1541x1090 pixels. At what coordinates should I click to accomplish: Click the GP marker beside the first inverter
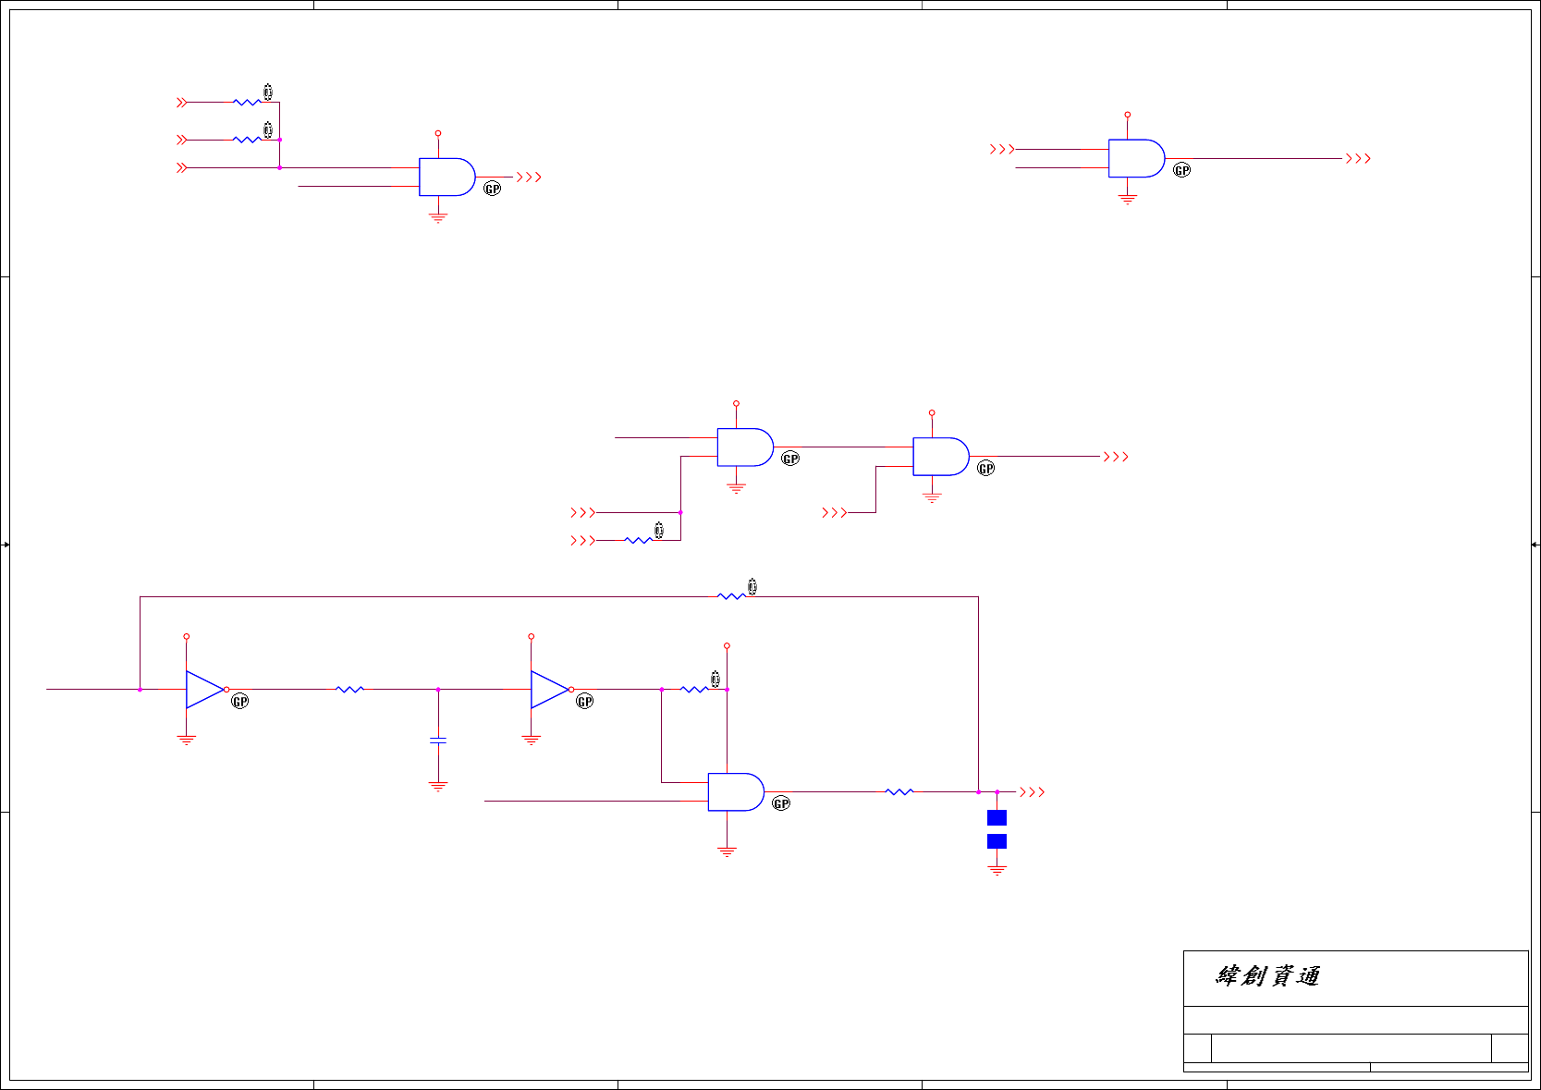click(240, 702)
